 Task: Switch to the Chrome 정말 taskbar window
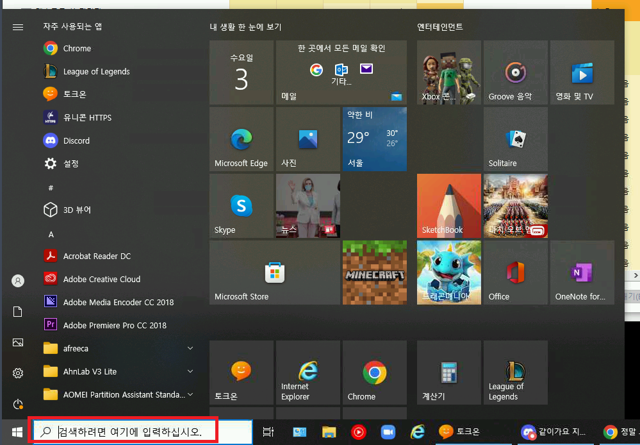click(619, 432)
